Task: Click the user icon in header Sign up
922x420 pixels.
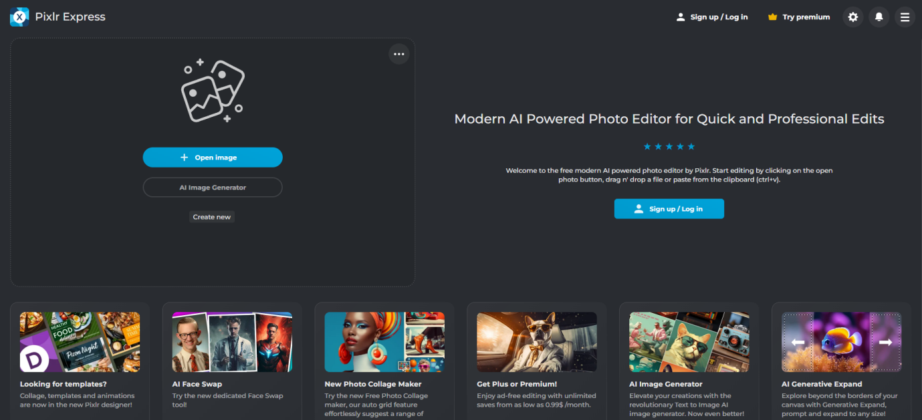Action: point(681,17)
